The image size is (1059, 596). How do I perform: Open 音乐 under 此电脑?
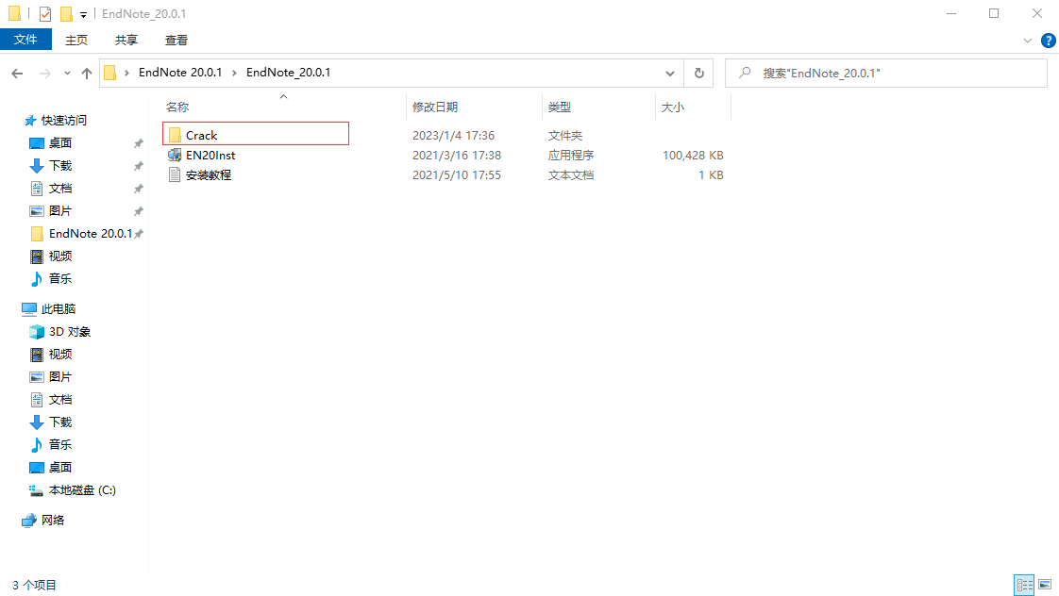(60, 444)
